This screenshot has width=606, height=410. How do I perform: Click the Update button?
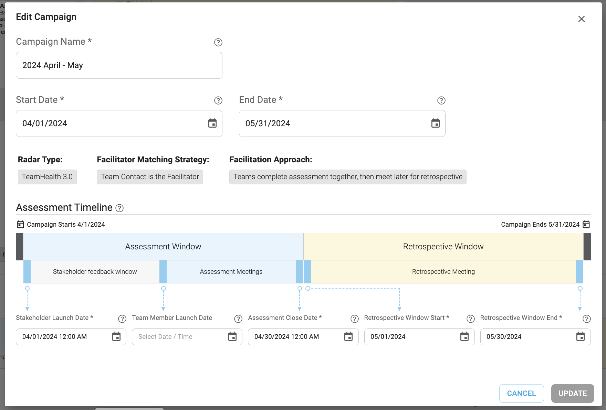(573, 393)
